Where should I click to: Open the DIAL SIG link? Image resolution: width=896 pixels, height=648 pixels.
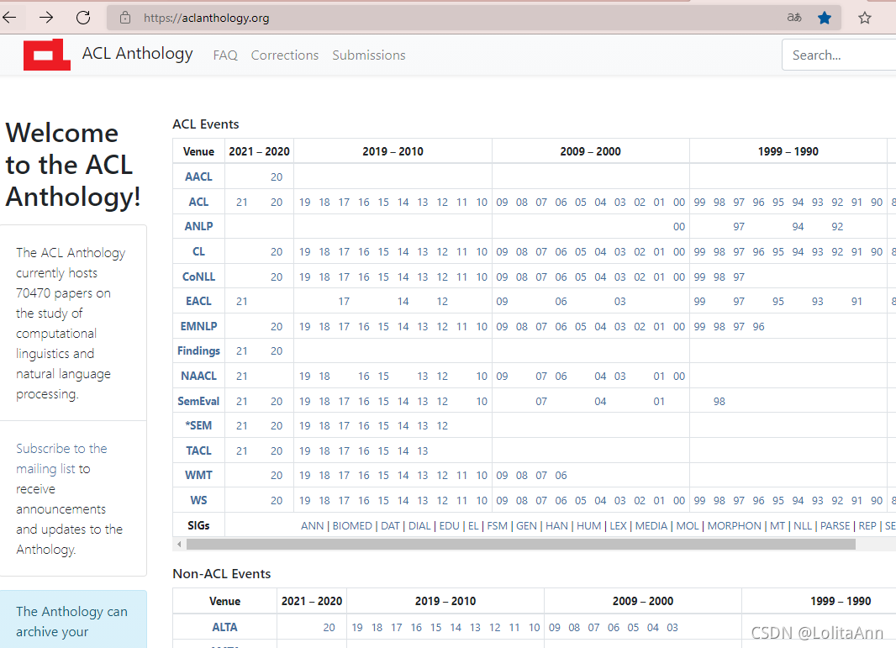pyautogui.click(x=419, y=526)
